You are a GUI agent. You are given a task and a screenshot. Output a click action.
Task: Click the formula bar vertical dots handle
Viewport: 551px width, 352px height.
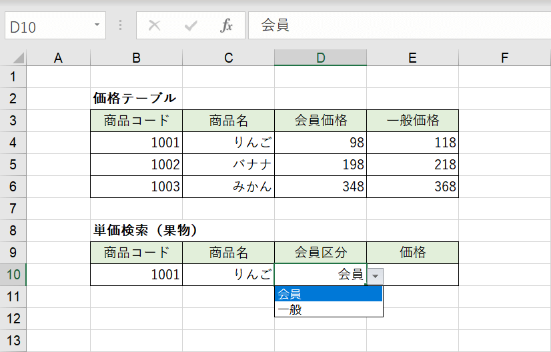pyautogui.click(x=121, y=25)
